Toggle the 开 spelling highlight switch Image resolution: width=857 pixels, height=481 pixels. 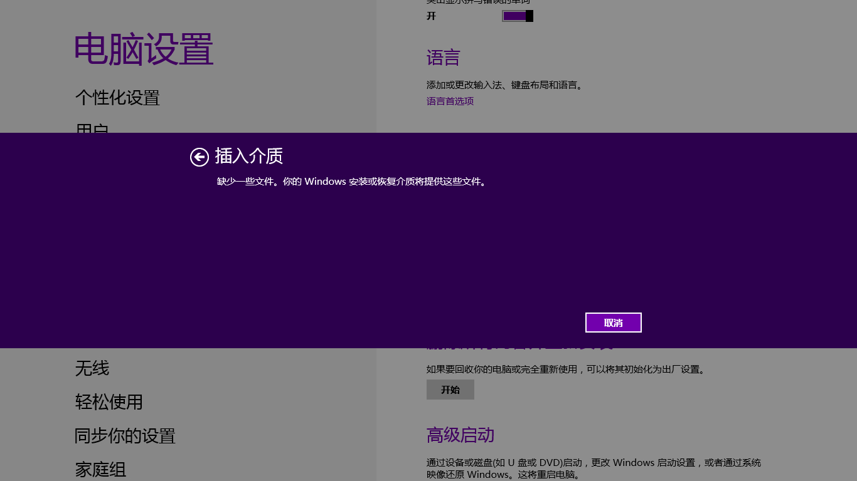pyautogui.click(x=518, y=16)
